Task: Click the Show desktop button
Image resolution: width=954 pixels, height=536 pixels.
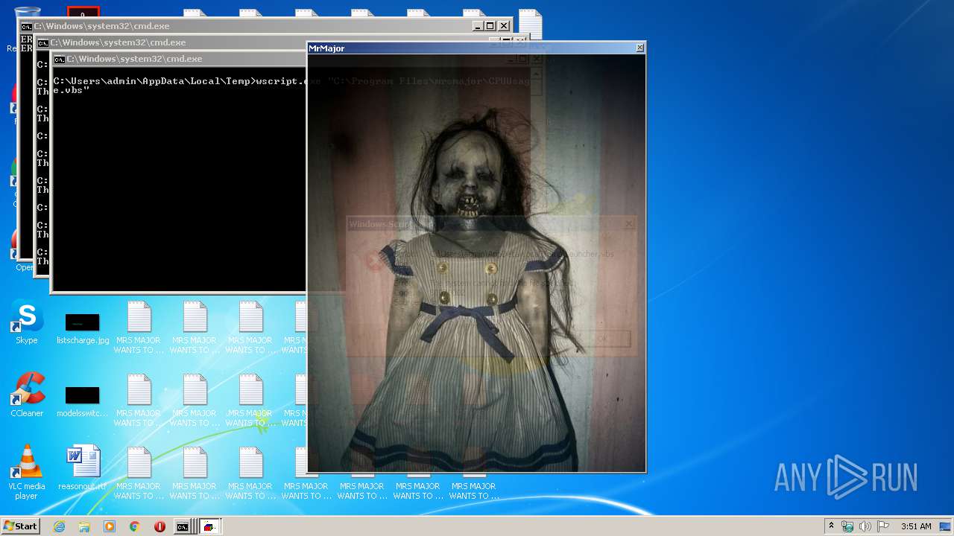Action: click(x=946, y=526)
